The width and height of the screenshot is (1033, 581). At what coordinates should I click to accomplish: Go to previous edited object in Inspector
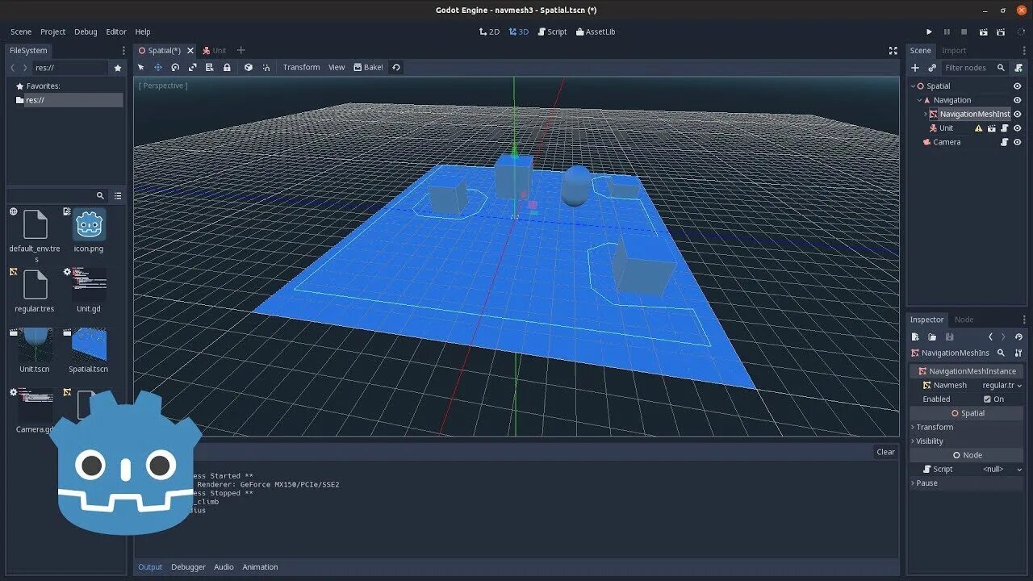[990, 336]
